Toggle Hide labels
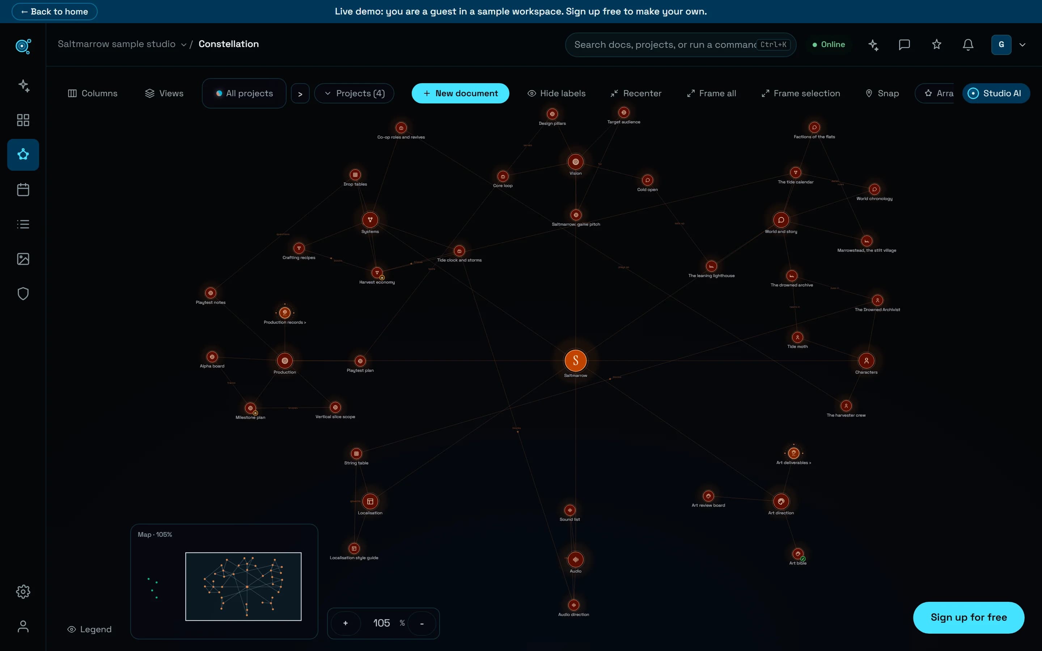The image size is (1042, 651). coord(557,93)
